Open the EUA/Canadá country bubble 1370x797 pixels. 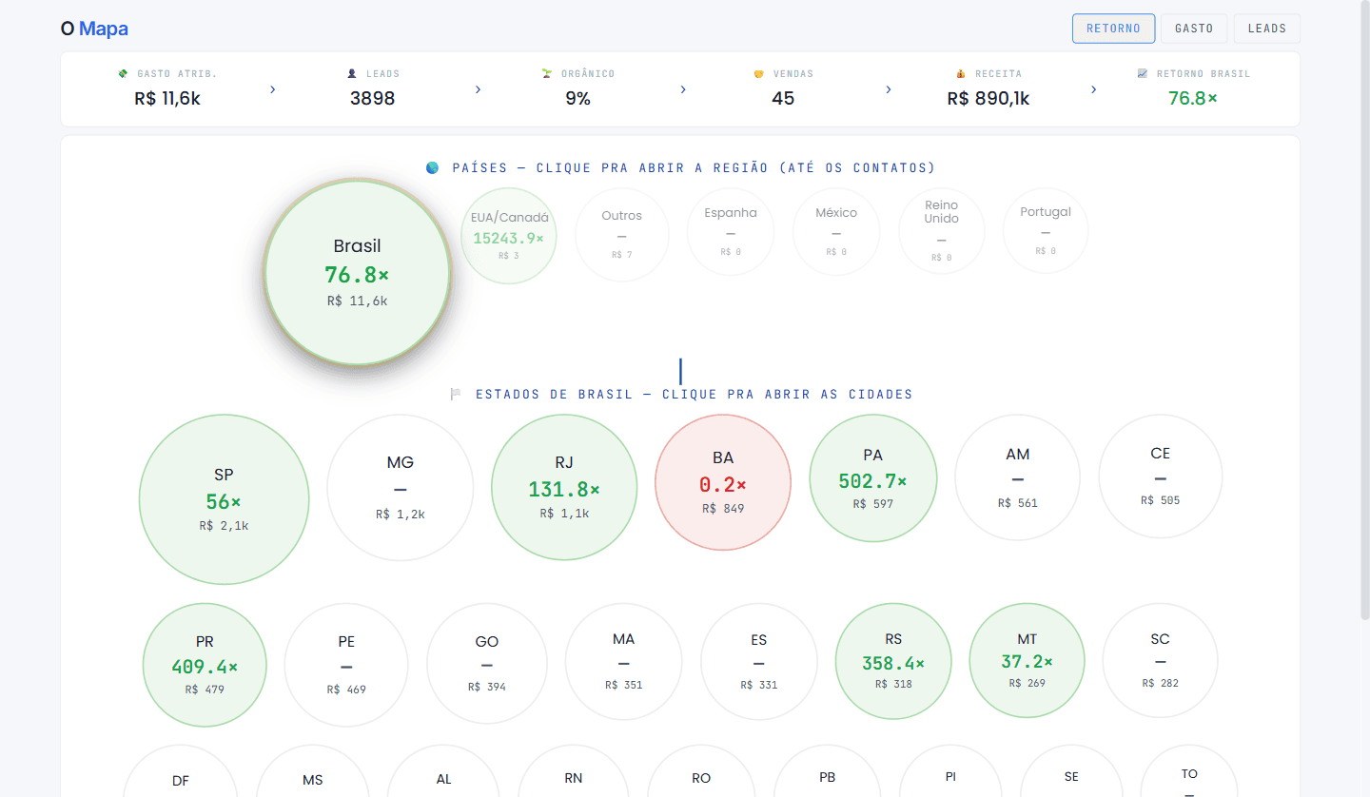coord(509,236)
